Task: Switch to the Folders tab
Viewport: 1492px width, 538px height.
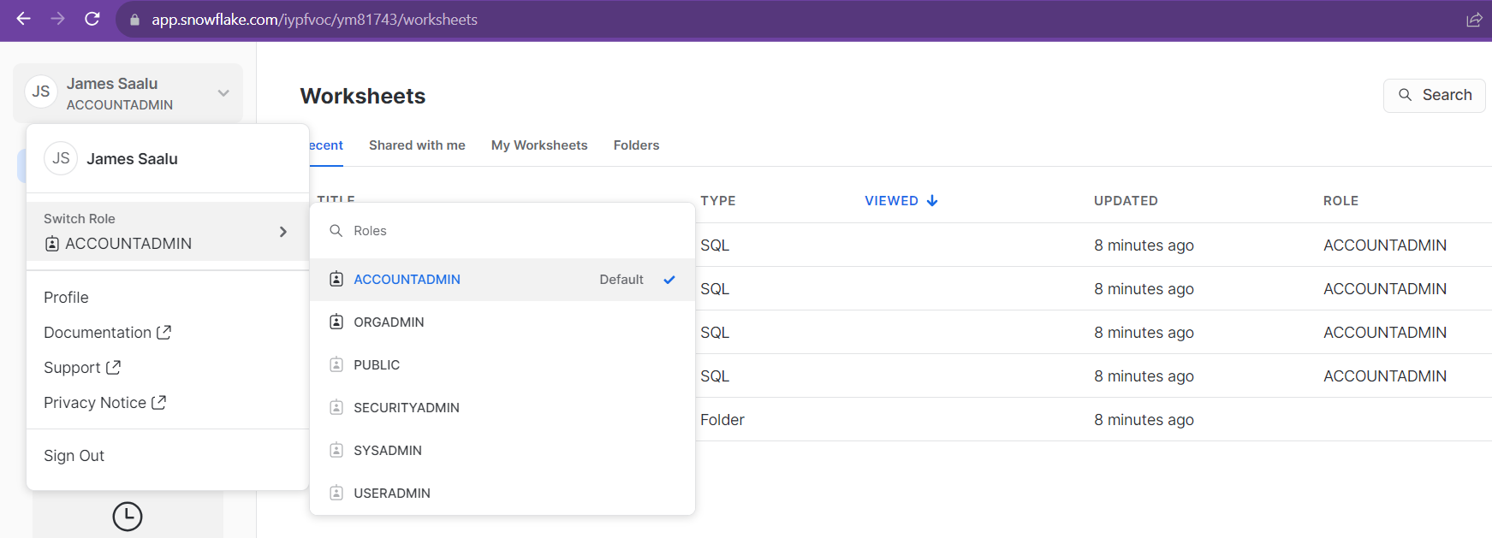Action: (636, 145)
